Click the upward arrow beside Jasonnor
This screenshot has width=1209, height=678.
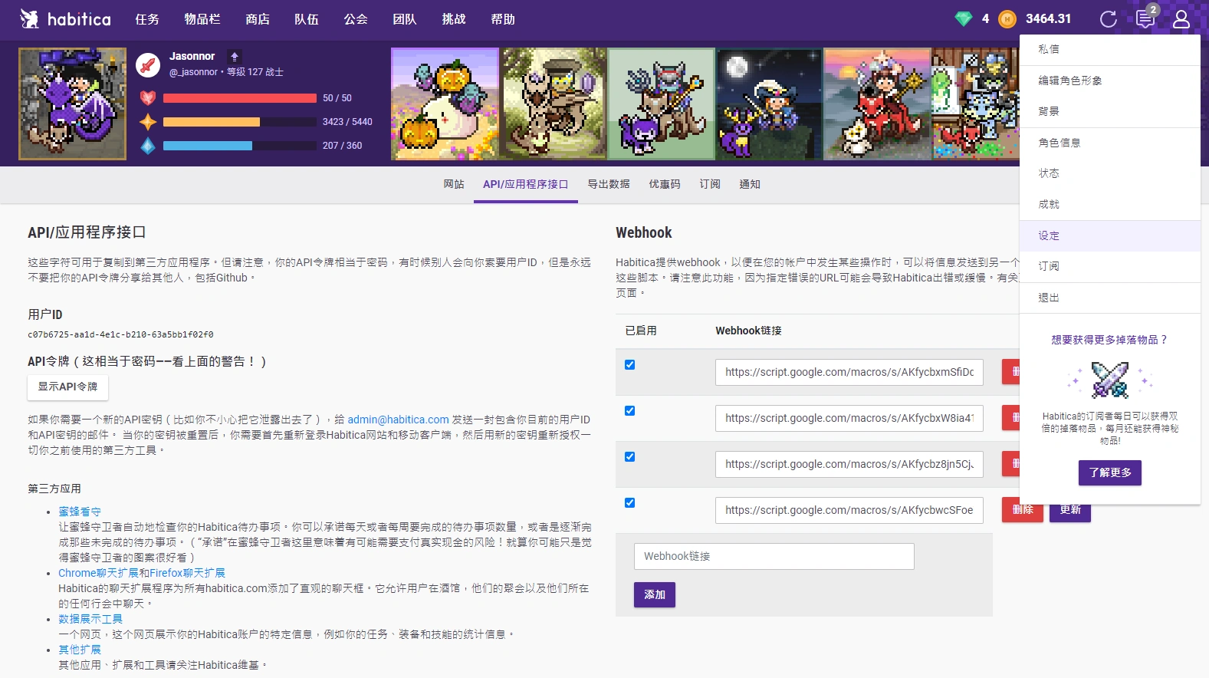[x=235, y=56]
